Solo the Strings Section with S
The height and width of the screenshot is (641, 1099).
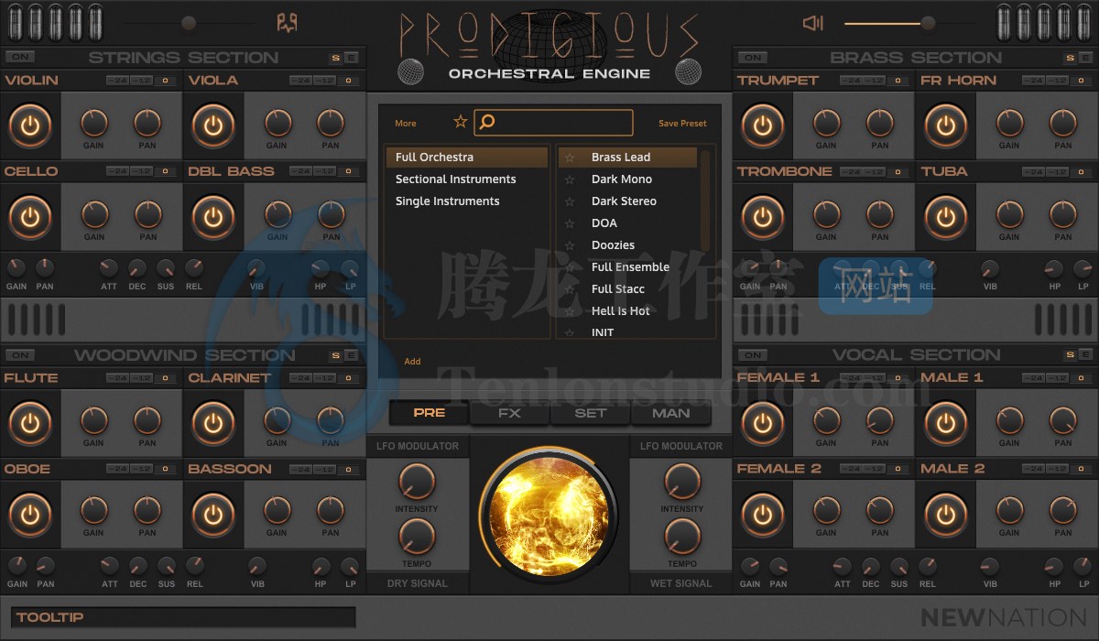pos(335,58)
